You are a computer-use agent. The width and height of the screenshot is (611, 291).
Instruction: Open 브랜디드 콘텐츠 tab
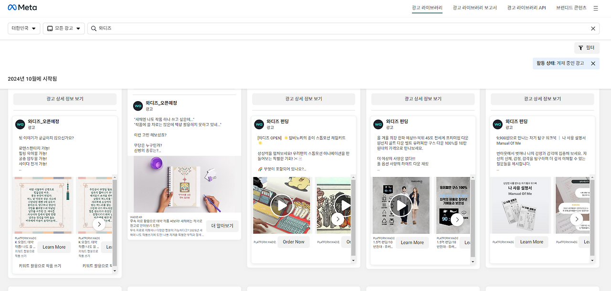coord(571,8)
